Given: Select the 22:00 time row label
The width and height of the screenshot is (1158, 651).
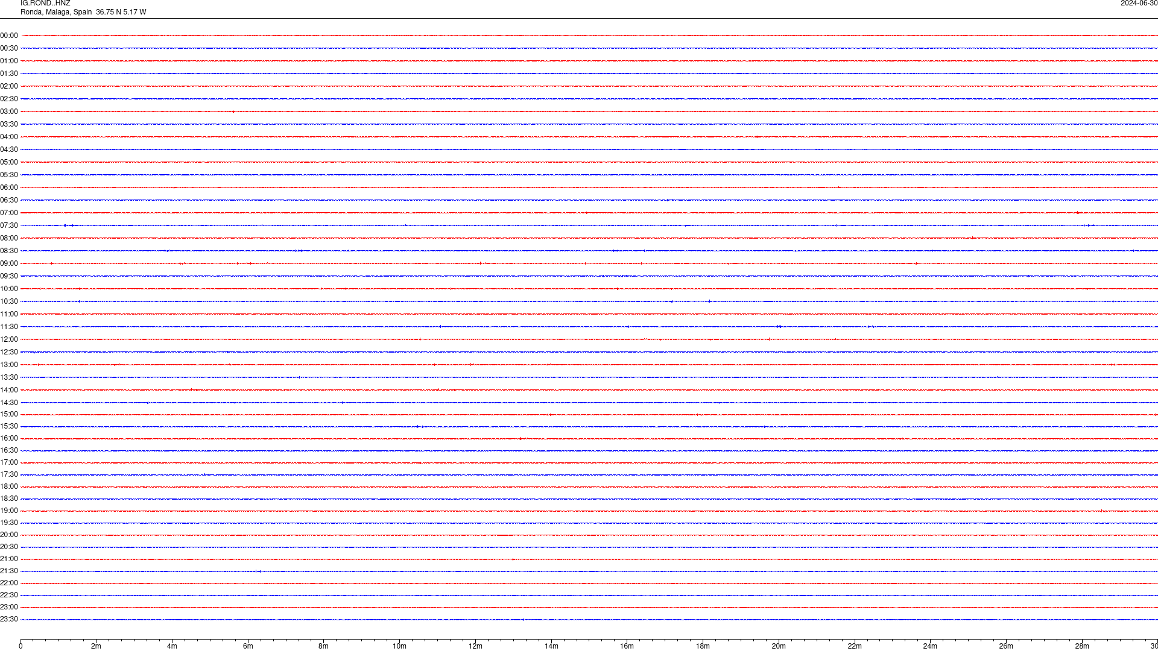Looking at the screenshot, I should (9, 583).
